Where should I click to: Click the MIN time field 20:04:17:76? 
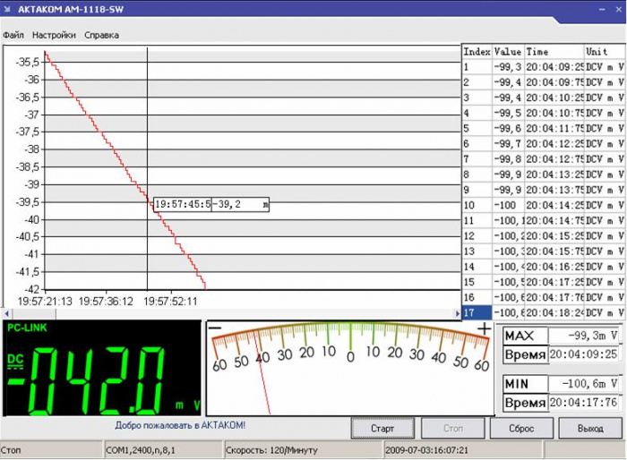click(x=585, y=402)
